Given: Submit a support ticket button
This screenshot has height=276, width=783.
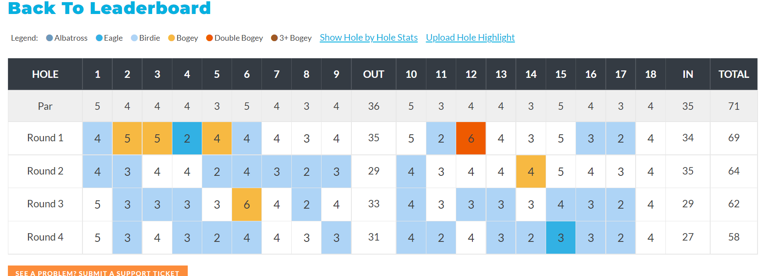Looking at the screenshot, I should [x=97, y=272].
